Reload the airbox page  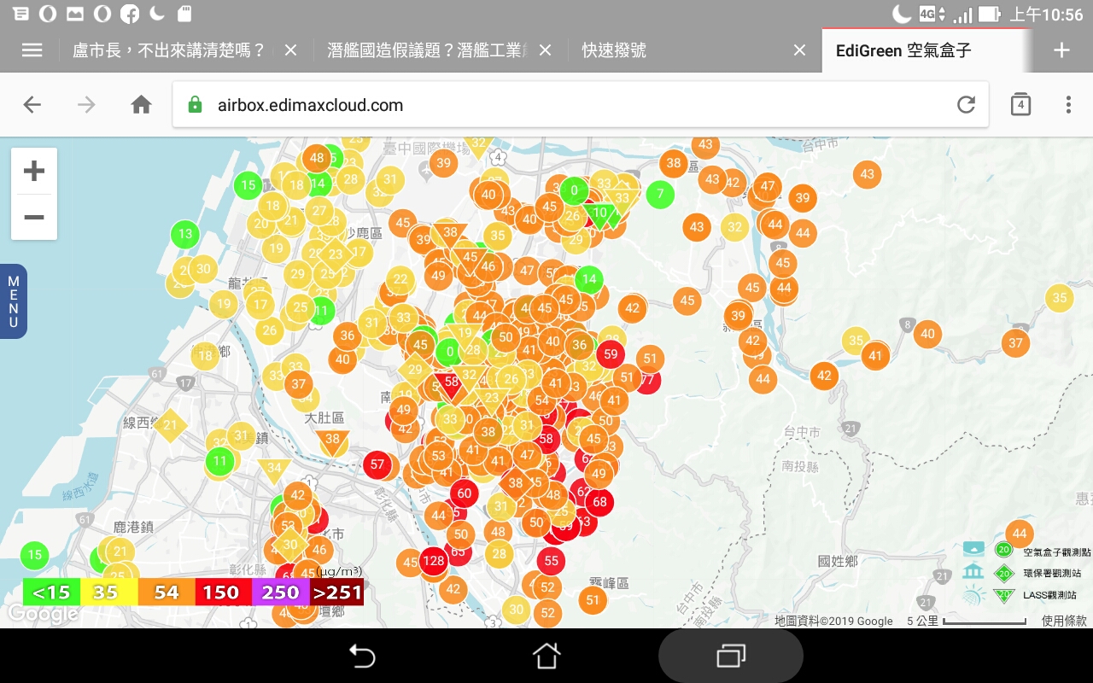click(x=966, y=105)
